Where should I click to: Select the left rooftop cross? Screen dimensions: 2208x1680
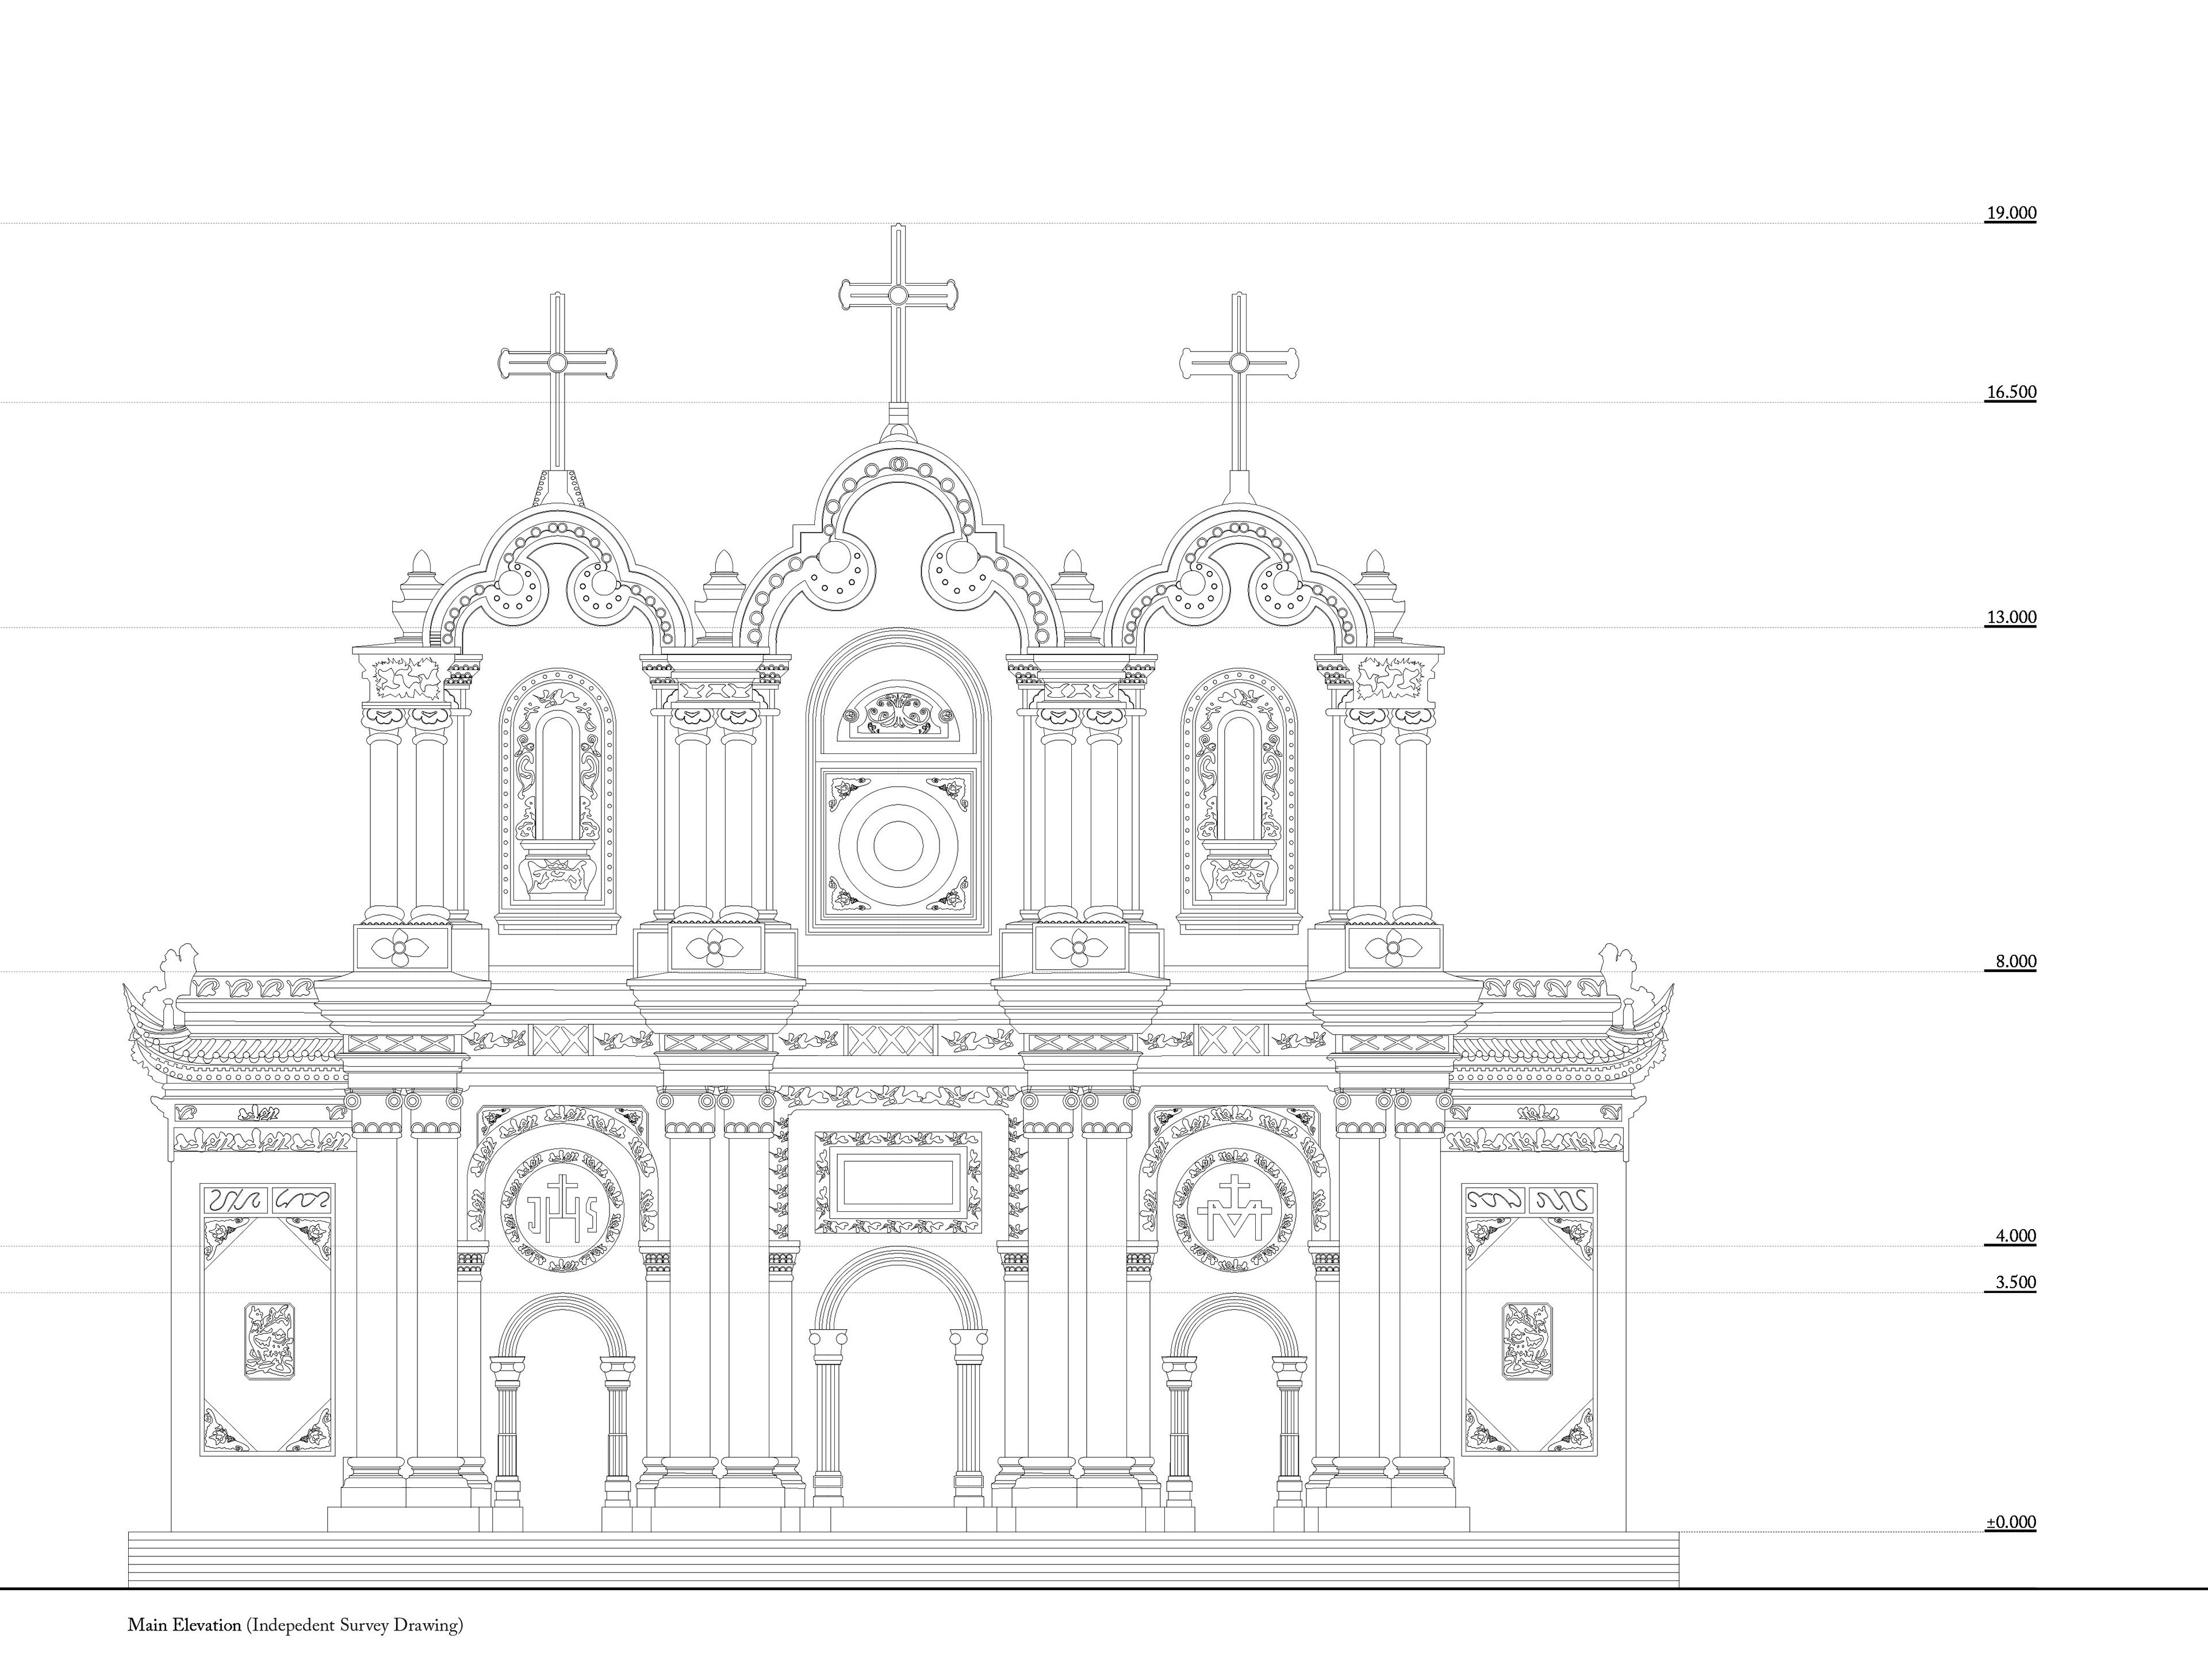pyautogui.click(x=558, y=382)
